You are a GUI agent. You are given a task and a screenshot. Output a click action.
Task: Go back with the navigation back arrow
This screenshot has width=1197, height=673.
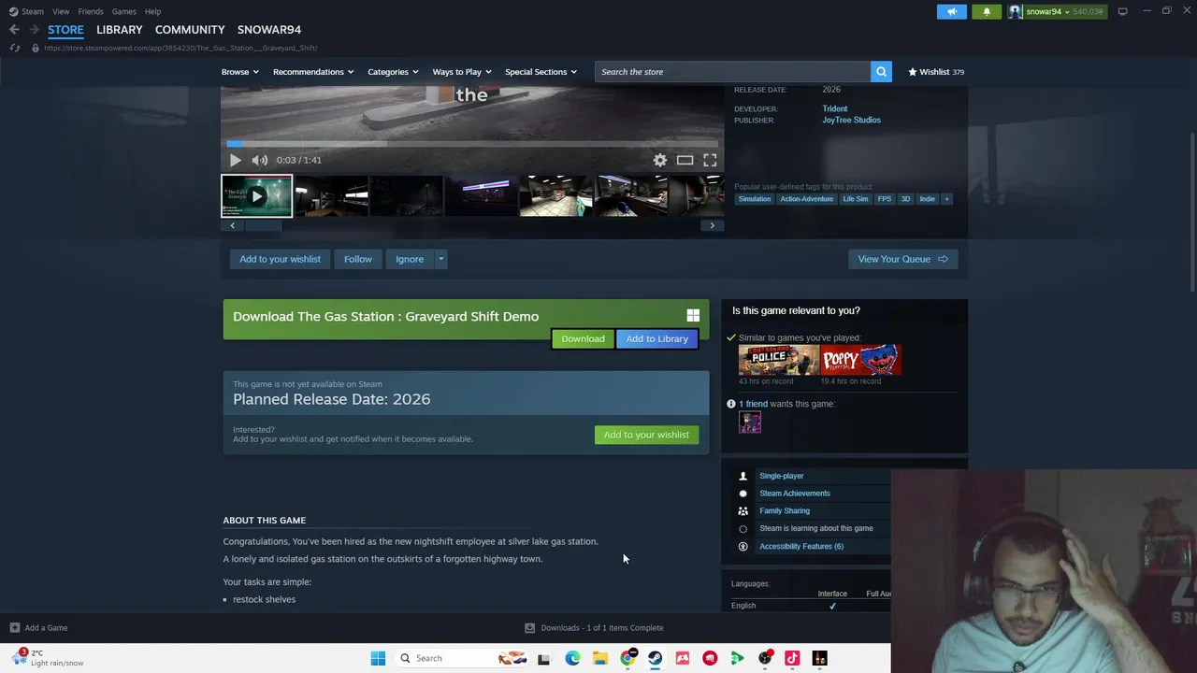(x=14, y=30)
